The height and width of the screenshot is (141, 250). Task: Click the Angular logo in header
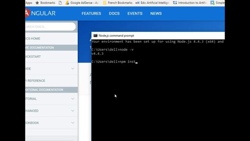coord(40,13)
